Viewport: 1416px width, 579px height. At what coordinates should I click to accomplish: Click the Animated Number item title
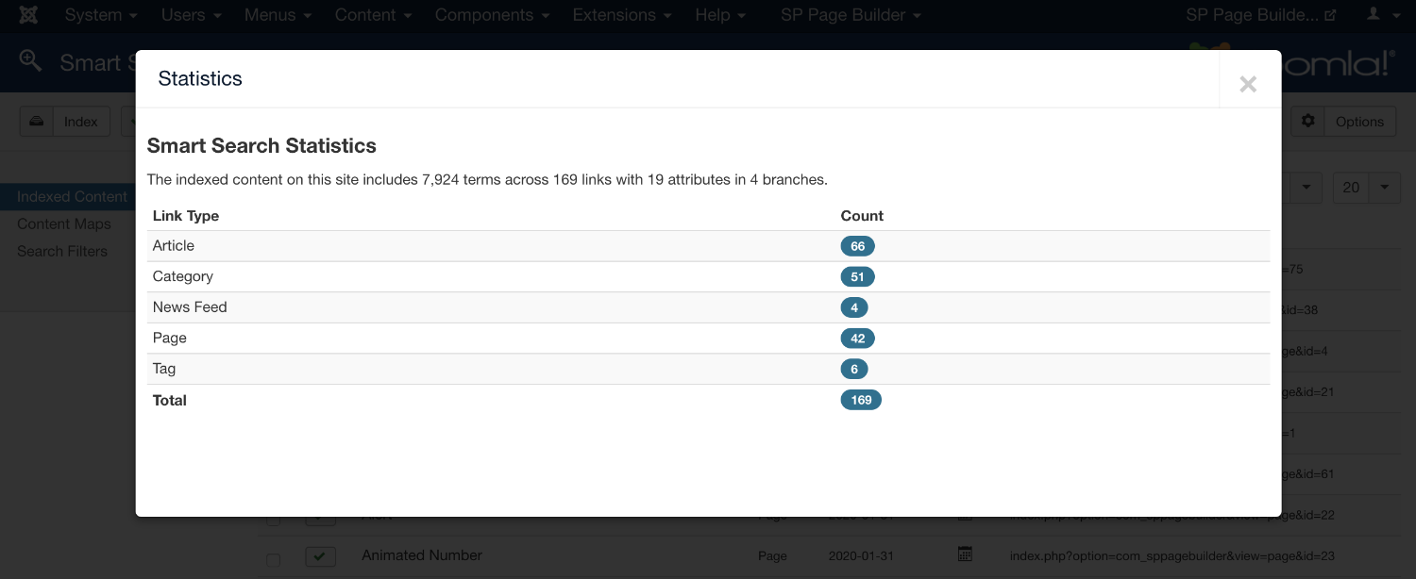pos(422,555)
